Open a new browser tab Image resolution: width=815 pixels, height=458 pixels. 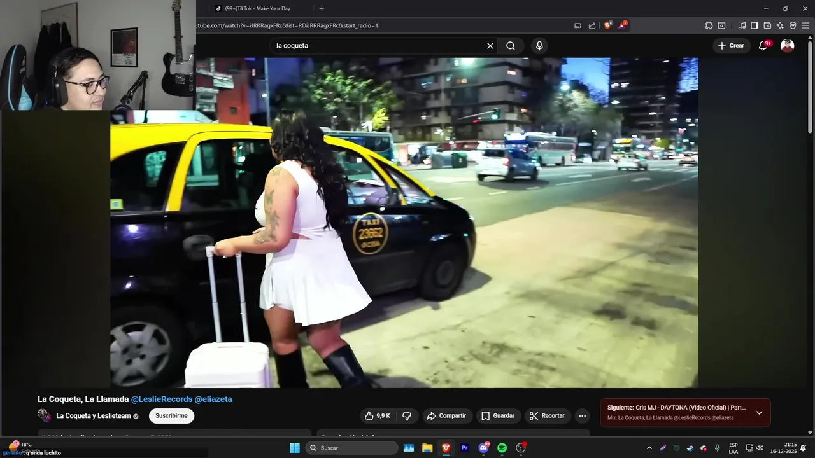pyautogui.click(x=322, y=8)
